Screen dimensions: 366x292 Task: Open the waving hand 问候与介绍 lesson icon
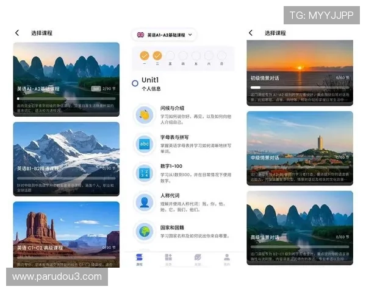[x=145, y=115]
